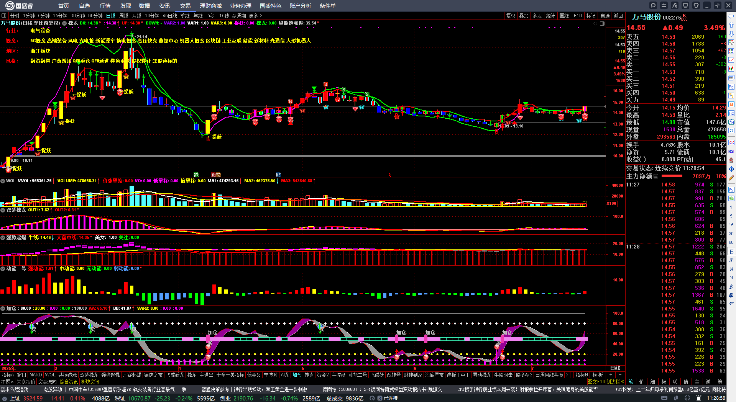
Task: Expand more indicator tabs with the > arrow
Action: pyautogui.click(x=567, y=375)
